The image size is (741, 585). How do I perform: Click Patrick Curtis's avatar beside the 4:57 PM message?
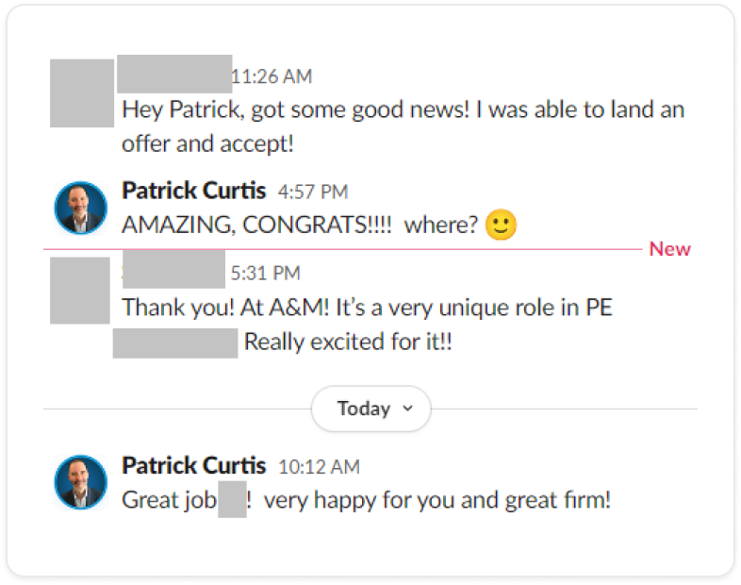tap(81, 208)
